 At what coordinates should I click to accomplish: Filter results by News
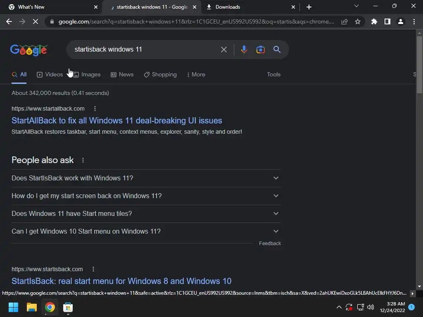pyautogui.click(x=122, y=75)
